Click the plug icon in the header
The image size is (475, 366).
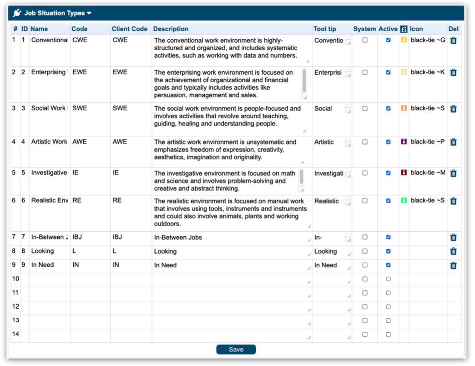(x=17, y=13)
